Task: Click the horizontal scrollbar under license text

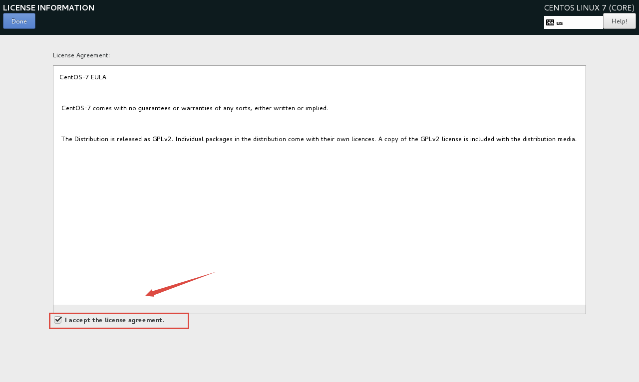Action: 319,309
